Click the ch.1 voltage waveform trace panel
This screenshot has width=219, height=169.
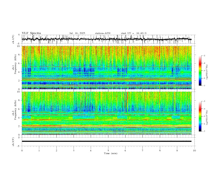[x=109, y=39]
